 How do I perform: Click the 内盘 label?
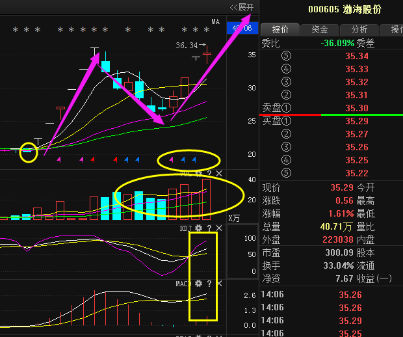(x=365, y=239)
